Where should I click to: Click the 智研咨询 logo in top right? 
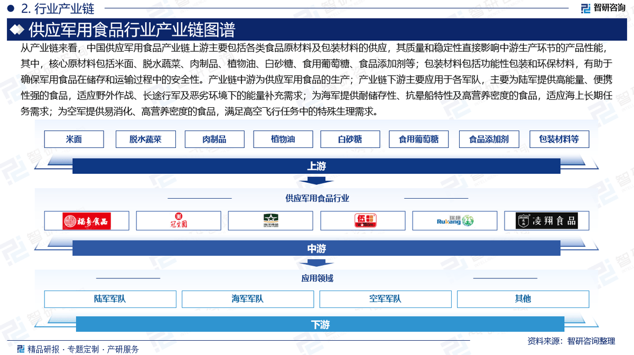tap(602, 8)
